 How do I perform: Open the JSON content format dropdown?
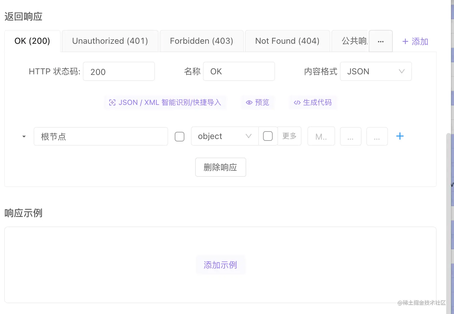(x=376, y=71)
